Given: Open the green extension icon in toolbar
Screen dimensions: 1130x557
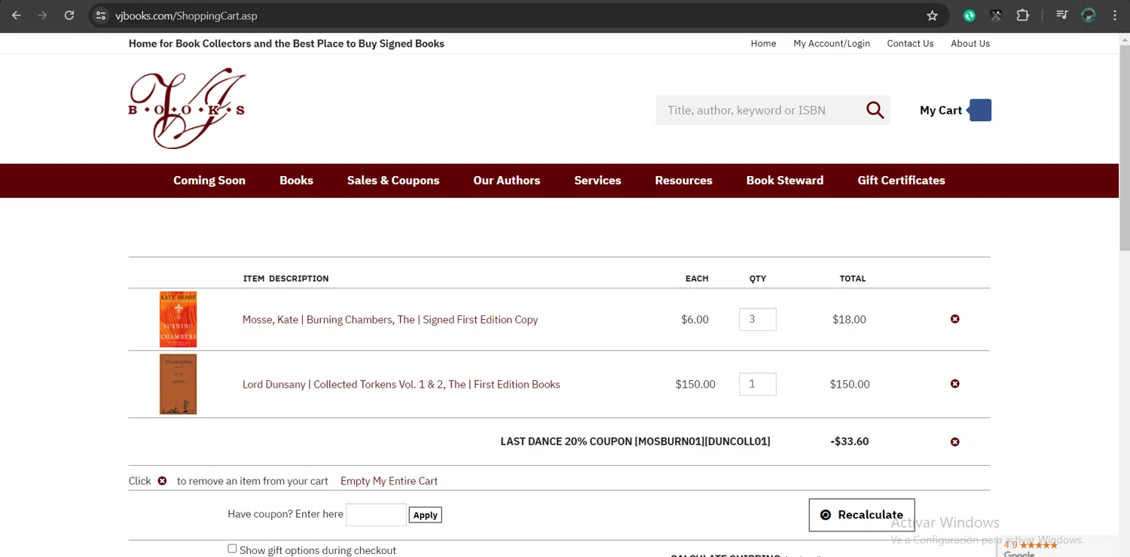Looking at the screenshot, I should (970, 15).
